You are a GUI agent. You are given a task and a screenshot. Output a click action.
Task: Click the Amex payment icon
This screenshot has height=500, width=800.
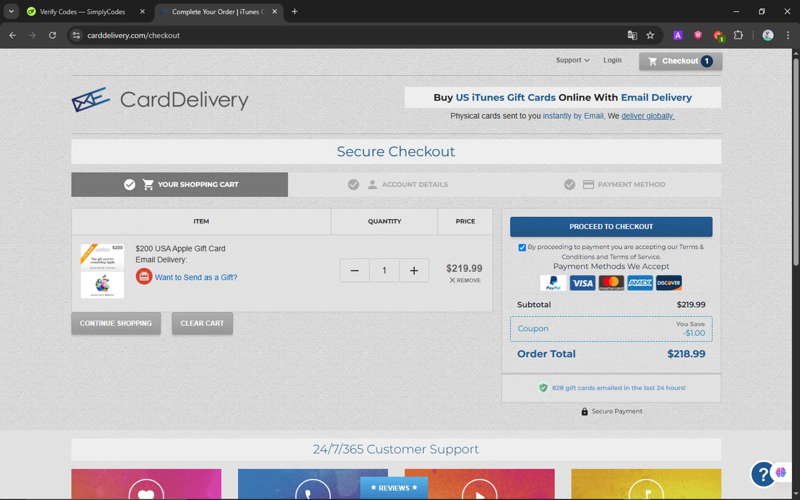(x=640, y=283)
